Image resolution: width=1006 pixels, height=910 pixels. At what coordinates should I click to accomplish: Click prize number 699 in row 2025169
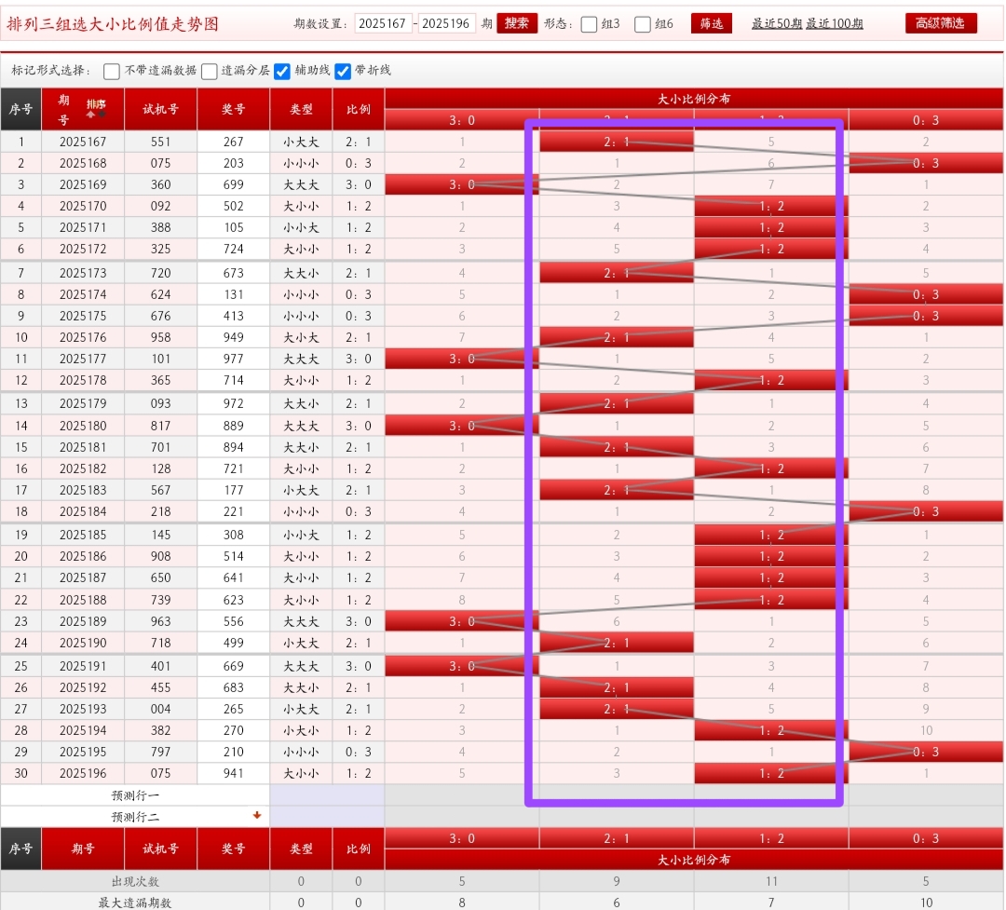234,184
